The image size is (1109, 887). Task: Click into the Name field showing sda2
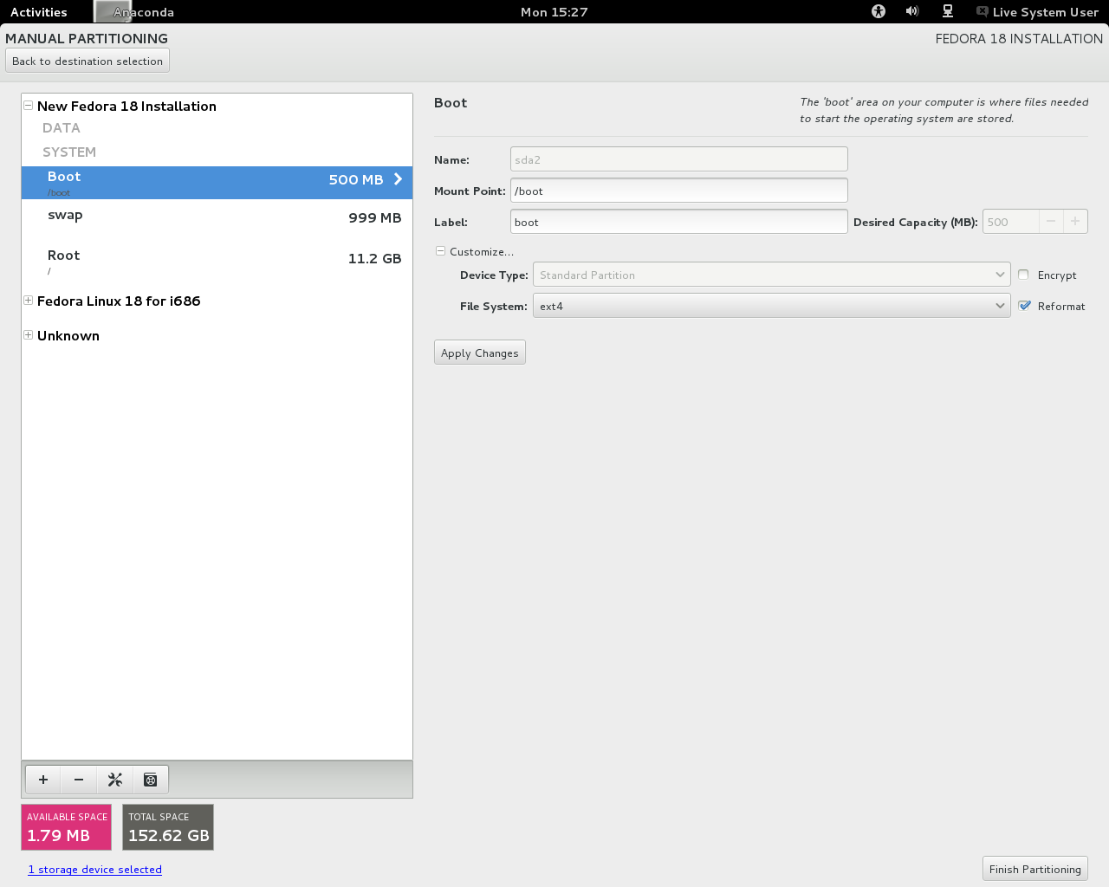[x=678, y=159]
